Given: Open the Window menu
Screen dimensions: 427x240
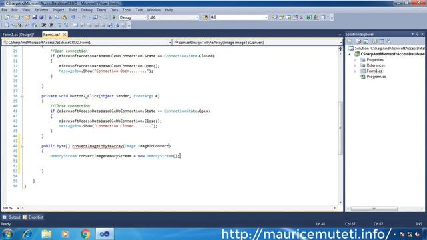Looking at the screenshot, I should coord(154,10).
